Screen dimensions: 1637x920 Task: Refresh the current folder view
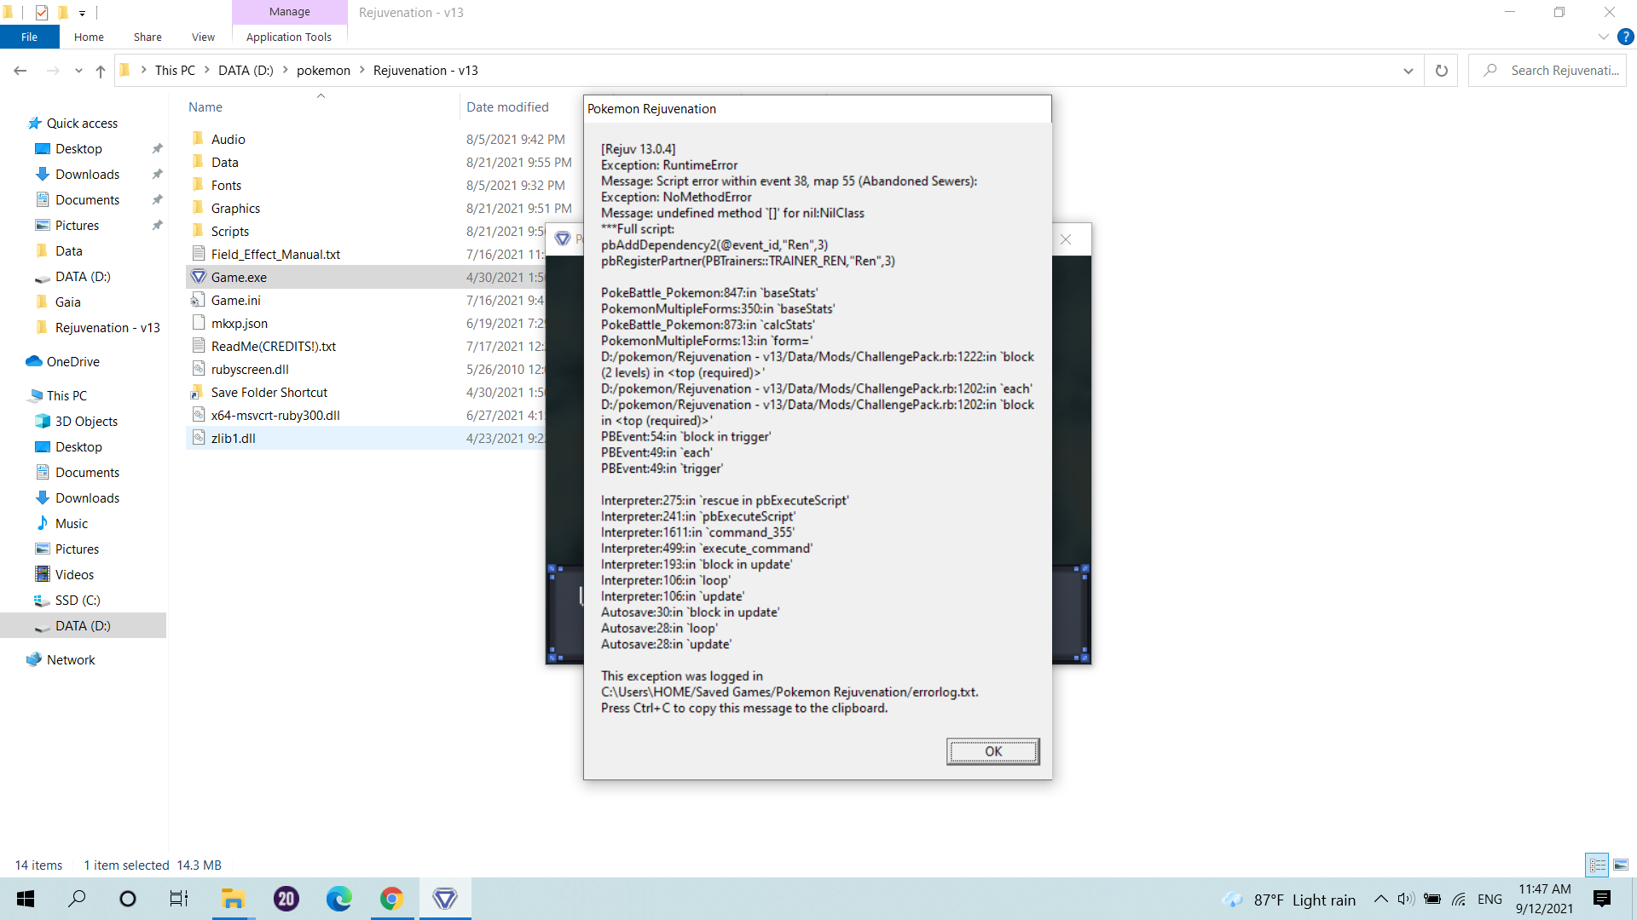coord(1442,71)
